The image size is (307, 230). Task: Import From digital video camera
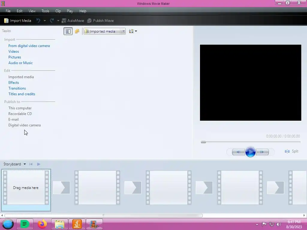tap(29, 46)
